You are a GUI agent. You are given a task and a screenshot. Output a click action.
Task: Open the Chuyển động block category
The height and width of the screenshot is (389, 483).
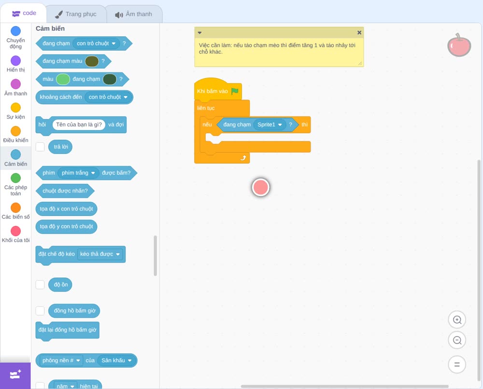tap(15, 37)
